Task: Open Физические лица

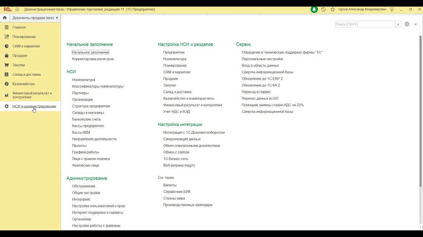Action: tap(85, 165)
